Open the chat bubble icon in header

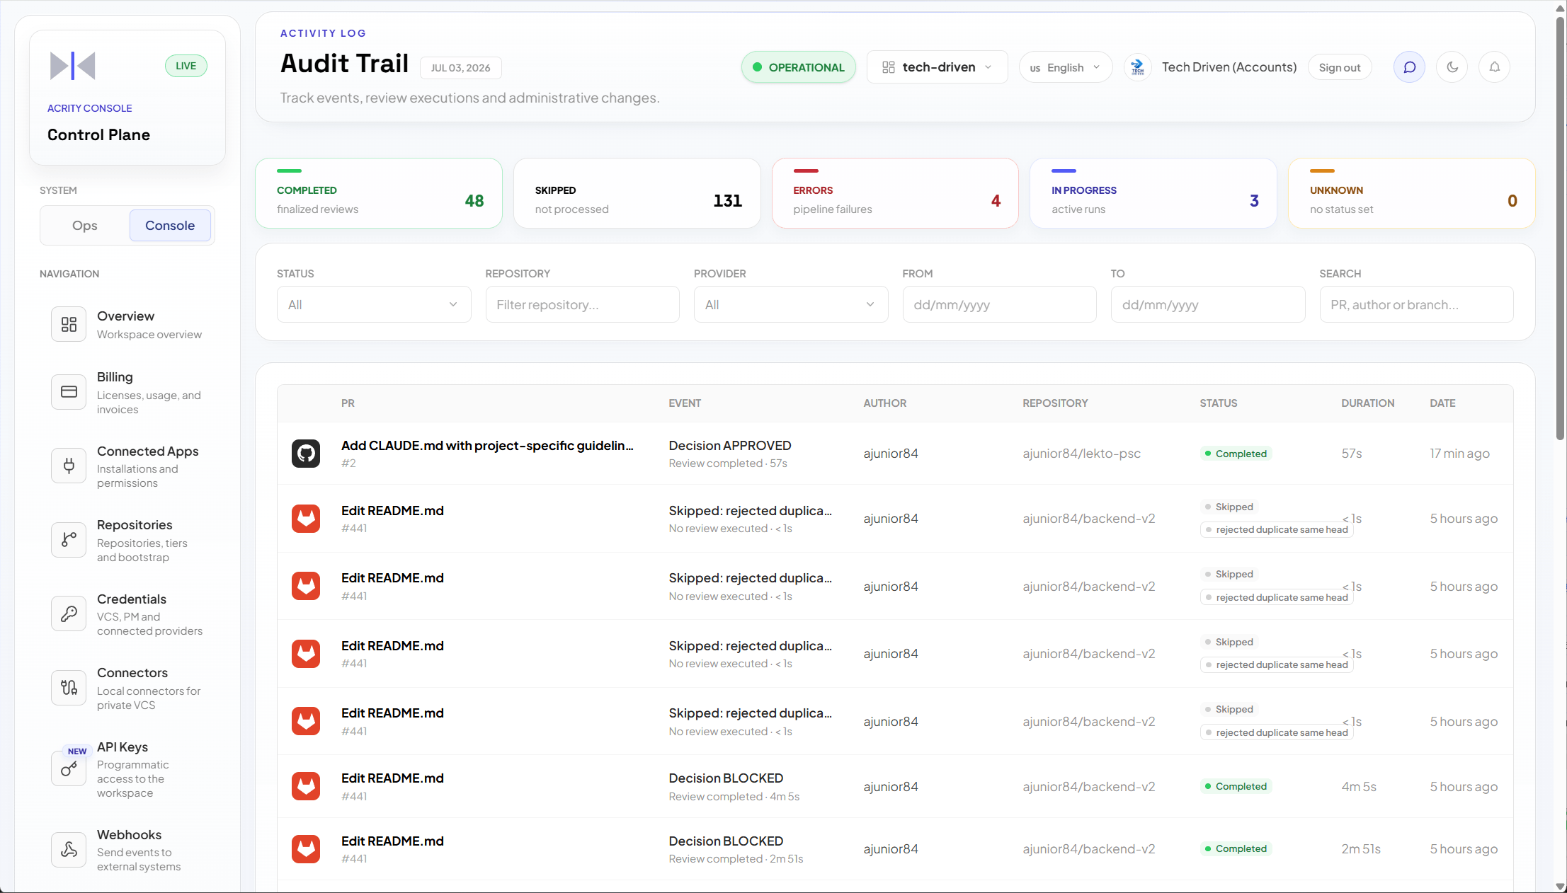point(1409,67)
